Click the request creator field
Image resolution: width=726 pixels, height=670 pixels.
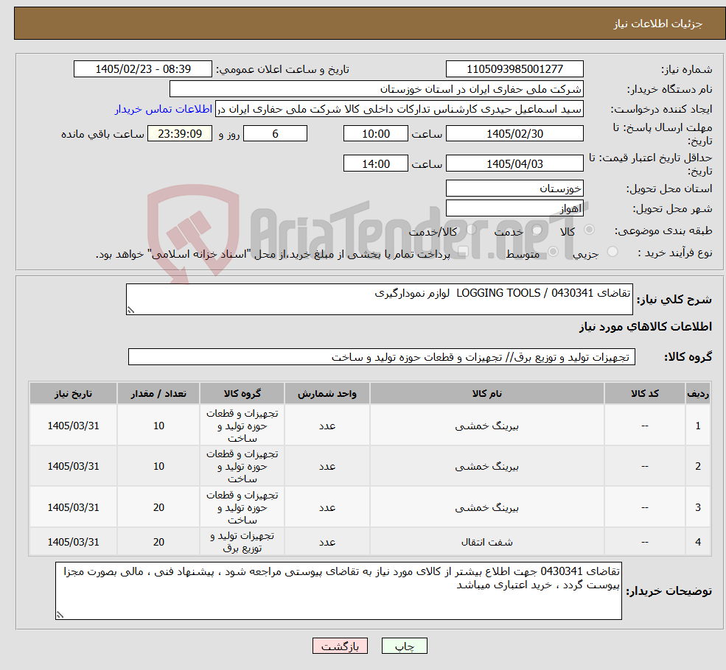399,109
